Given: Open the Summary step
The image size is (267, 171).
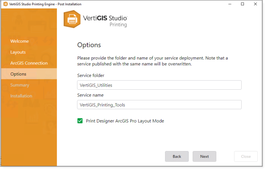Looking at the screenshot, I should tap(20, 85).
